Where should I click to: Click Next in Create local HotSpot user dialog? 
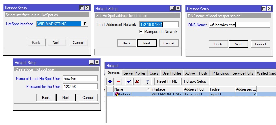[x=66, y=97]
